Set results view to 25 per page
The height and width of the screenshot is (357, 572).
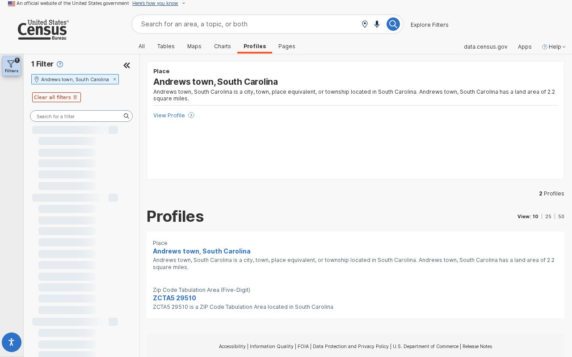[548, 216]
